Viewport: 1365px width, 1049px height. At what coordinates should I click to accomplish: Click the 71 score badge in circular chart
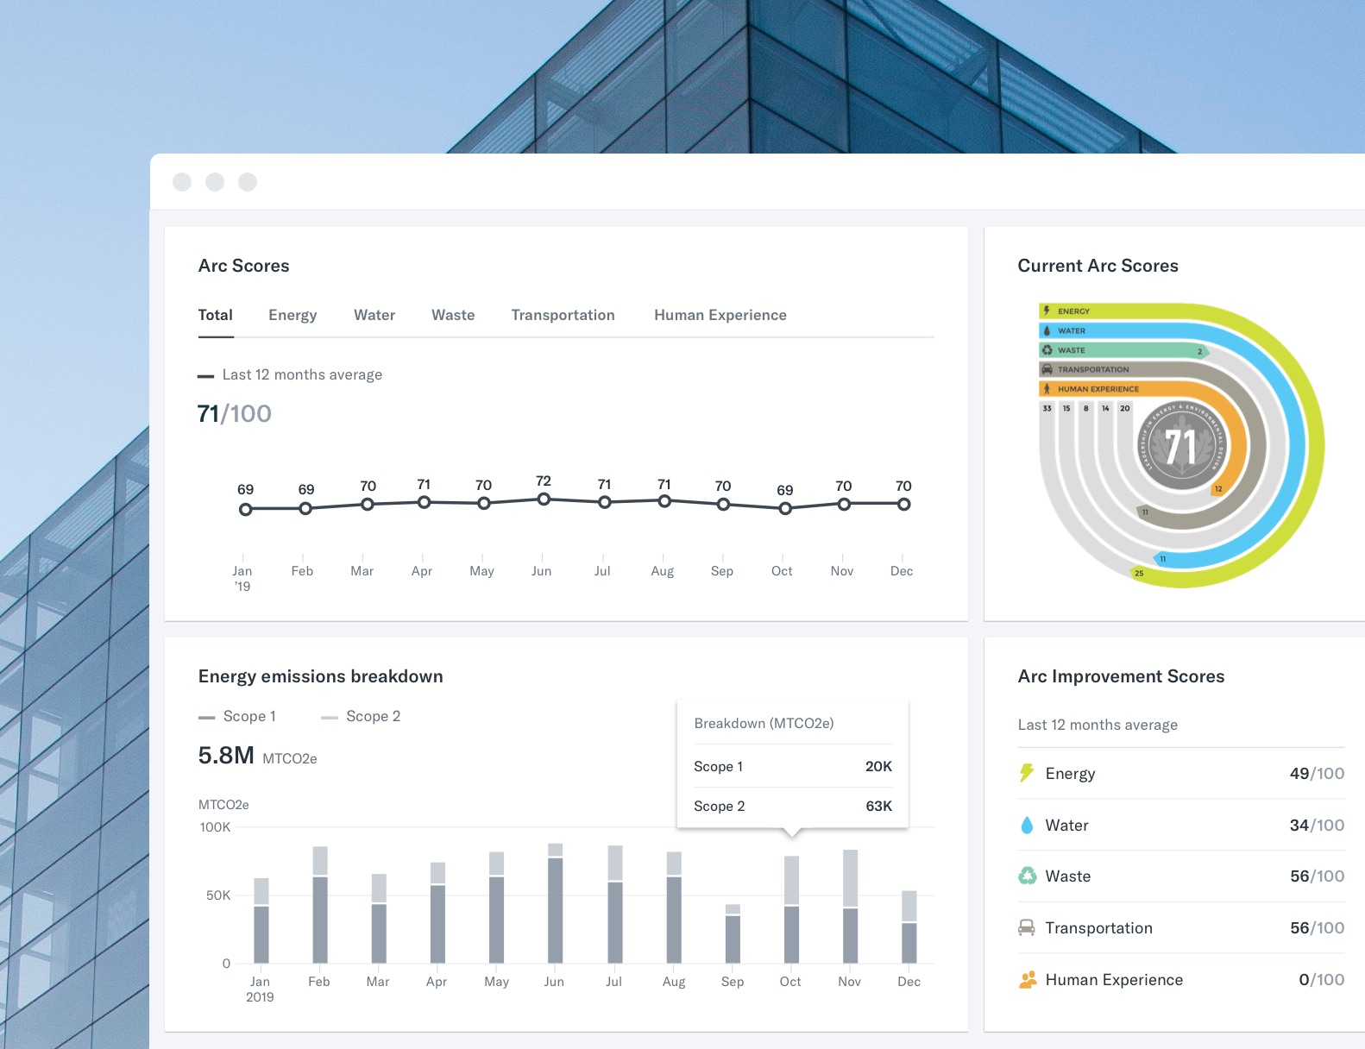[1180, 448]
